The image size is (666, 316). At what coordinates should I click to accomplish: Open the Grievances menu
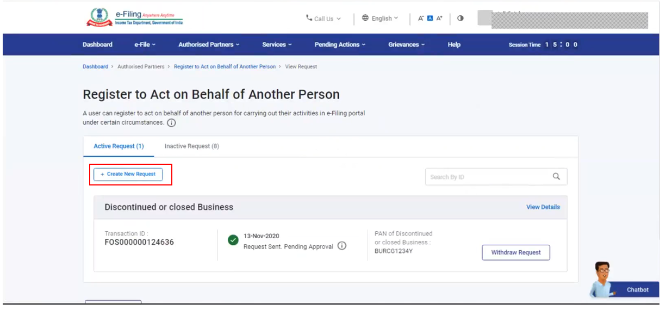tap(406, 45)
